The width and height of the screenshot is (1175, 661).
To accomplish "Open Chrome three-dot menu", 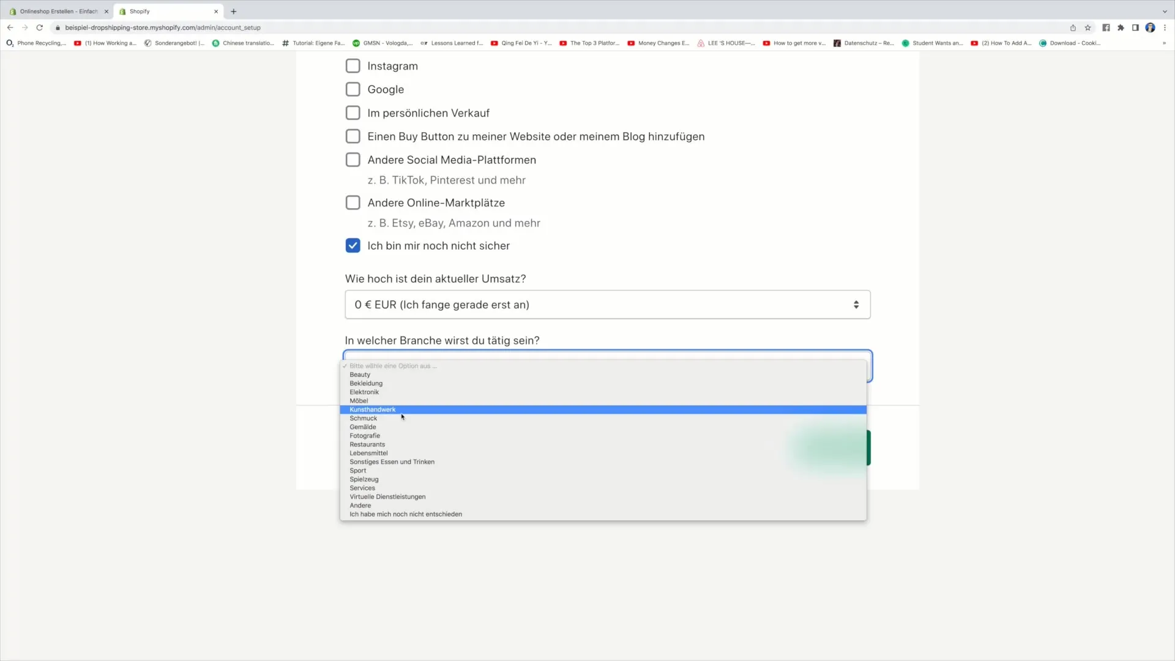I will tap(1165, 28).
